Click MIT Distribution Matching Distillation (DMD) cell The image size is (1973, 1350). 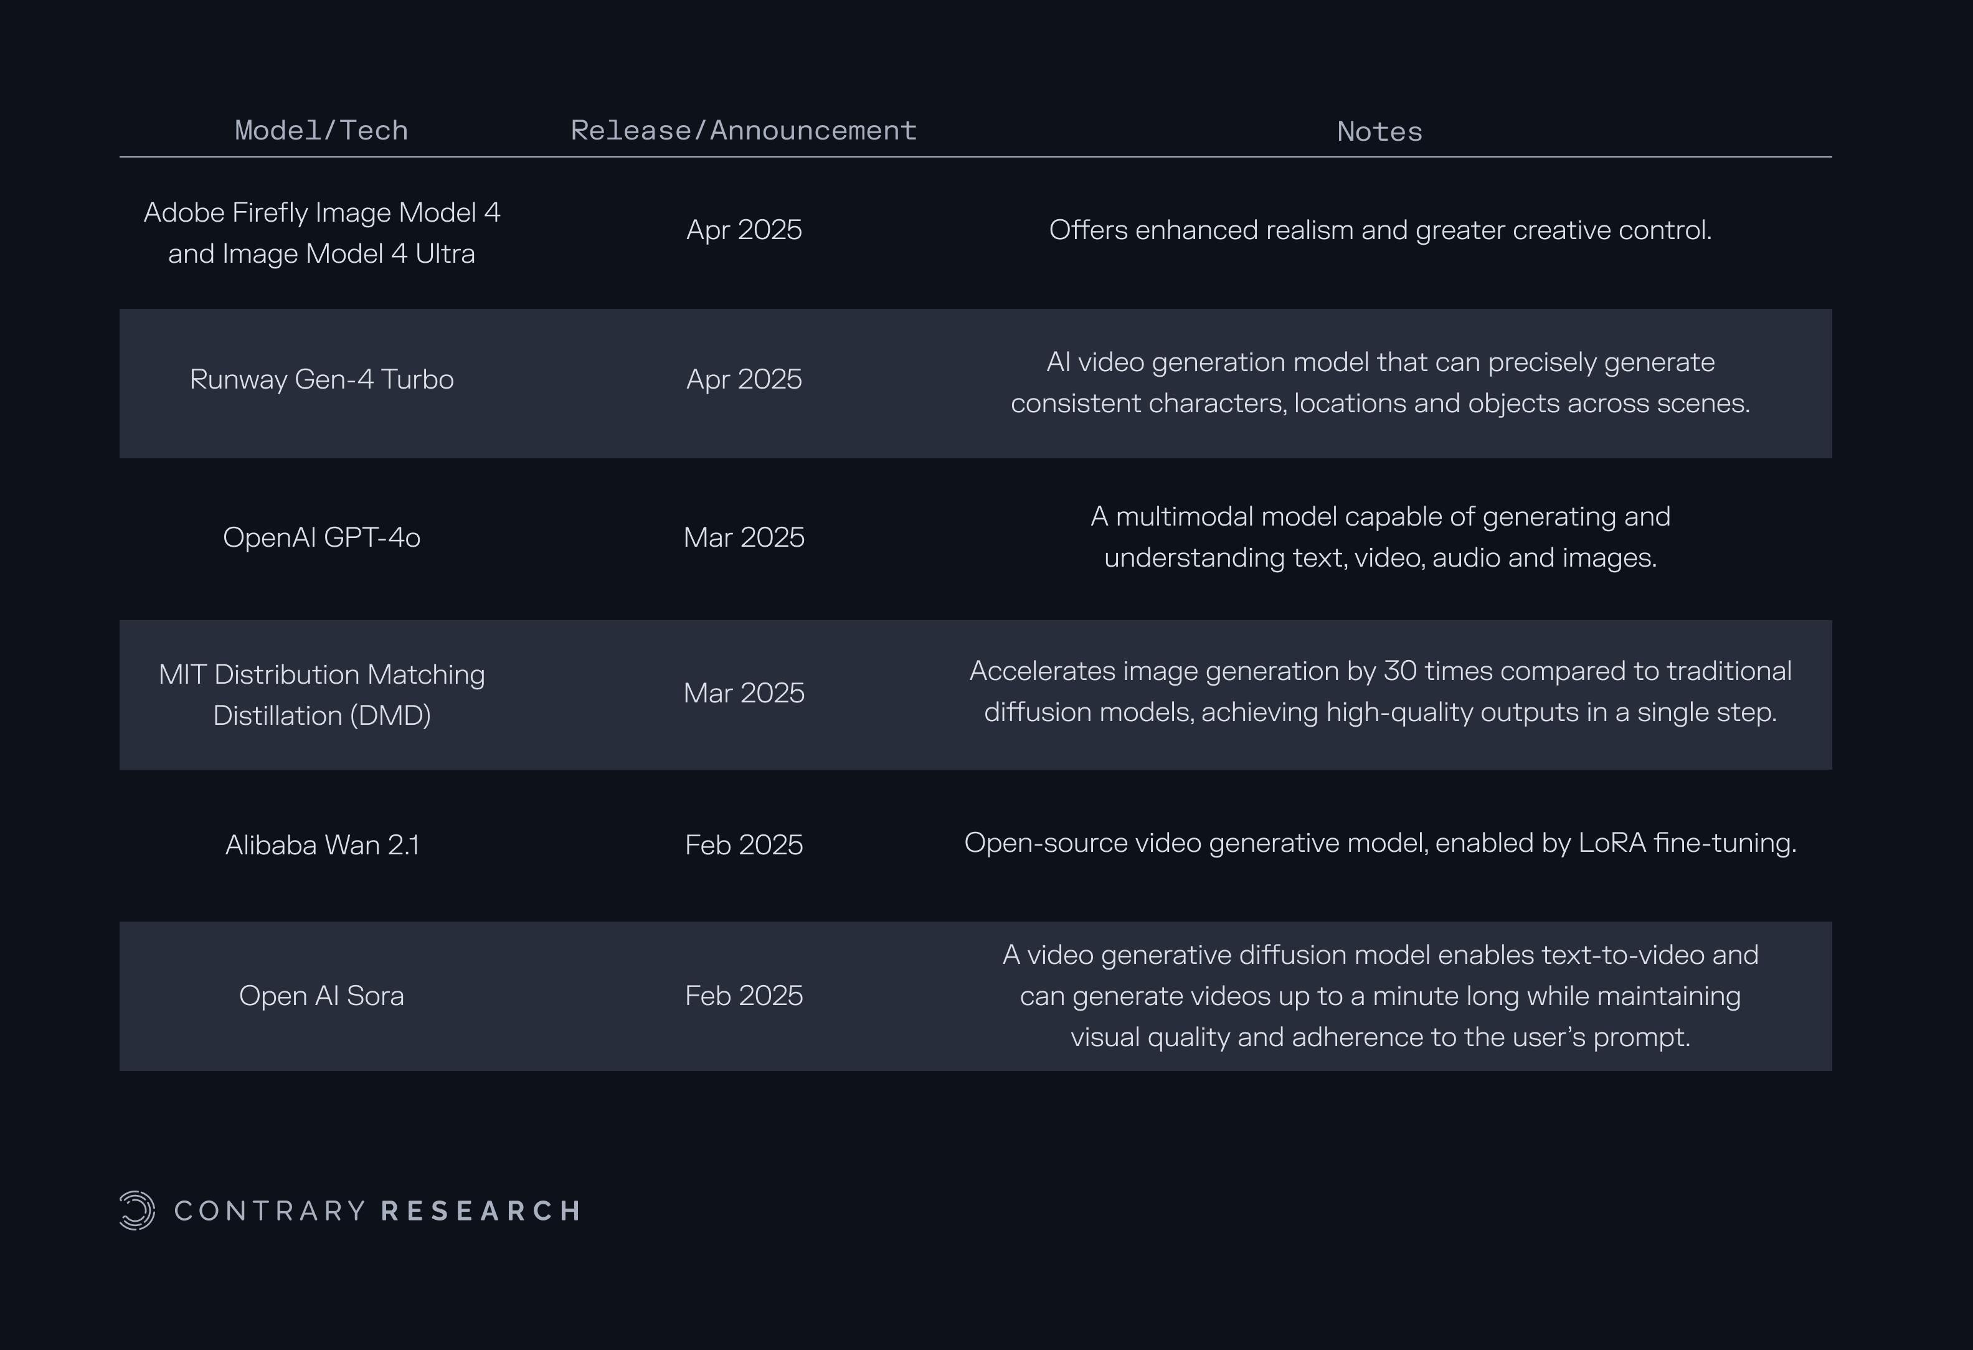click(x=321, y=694)
